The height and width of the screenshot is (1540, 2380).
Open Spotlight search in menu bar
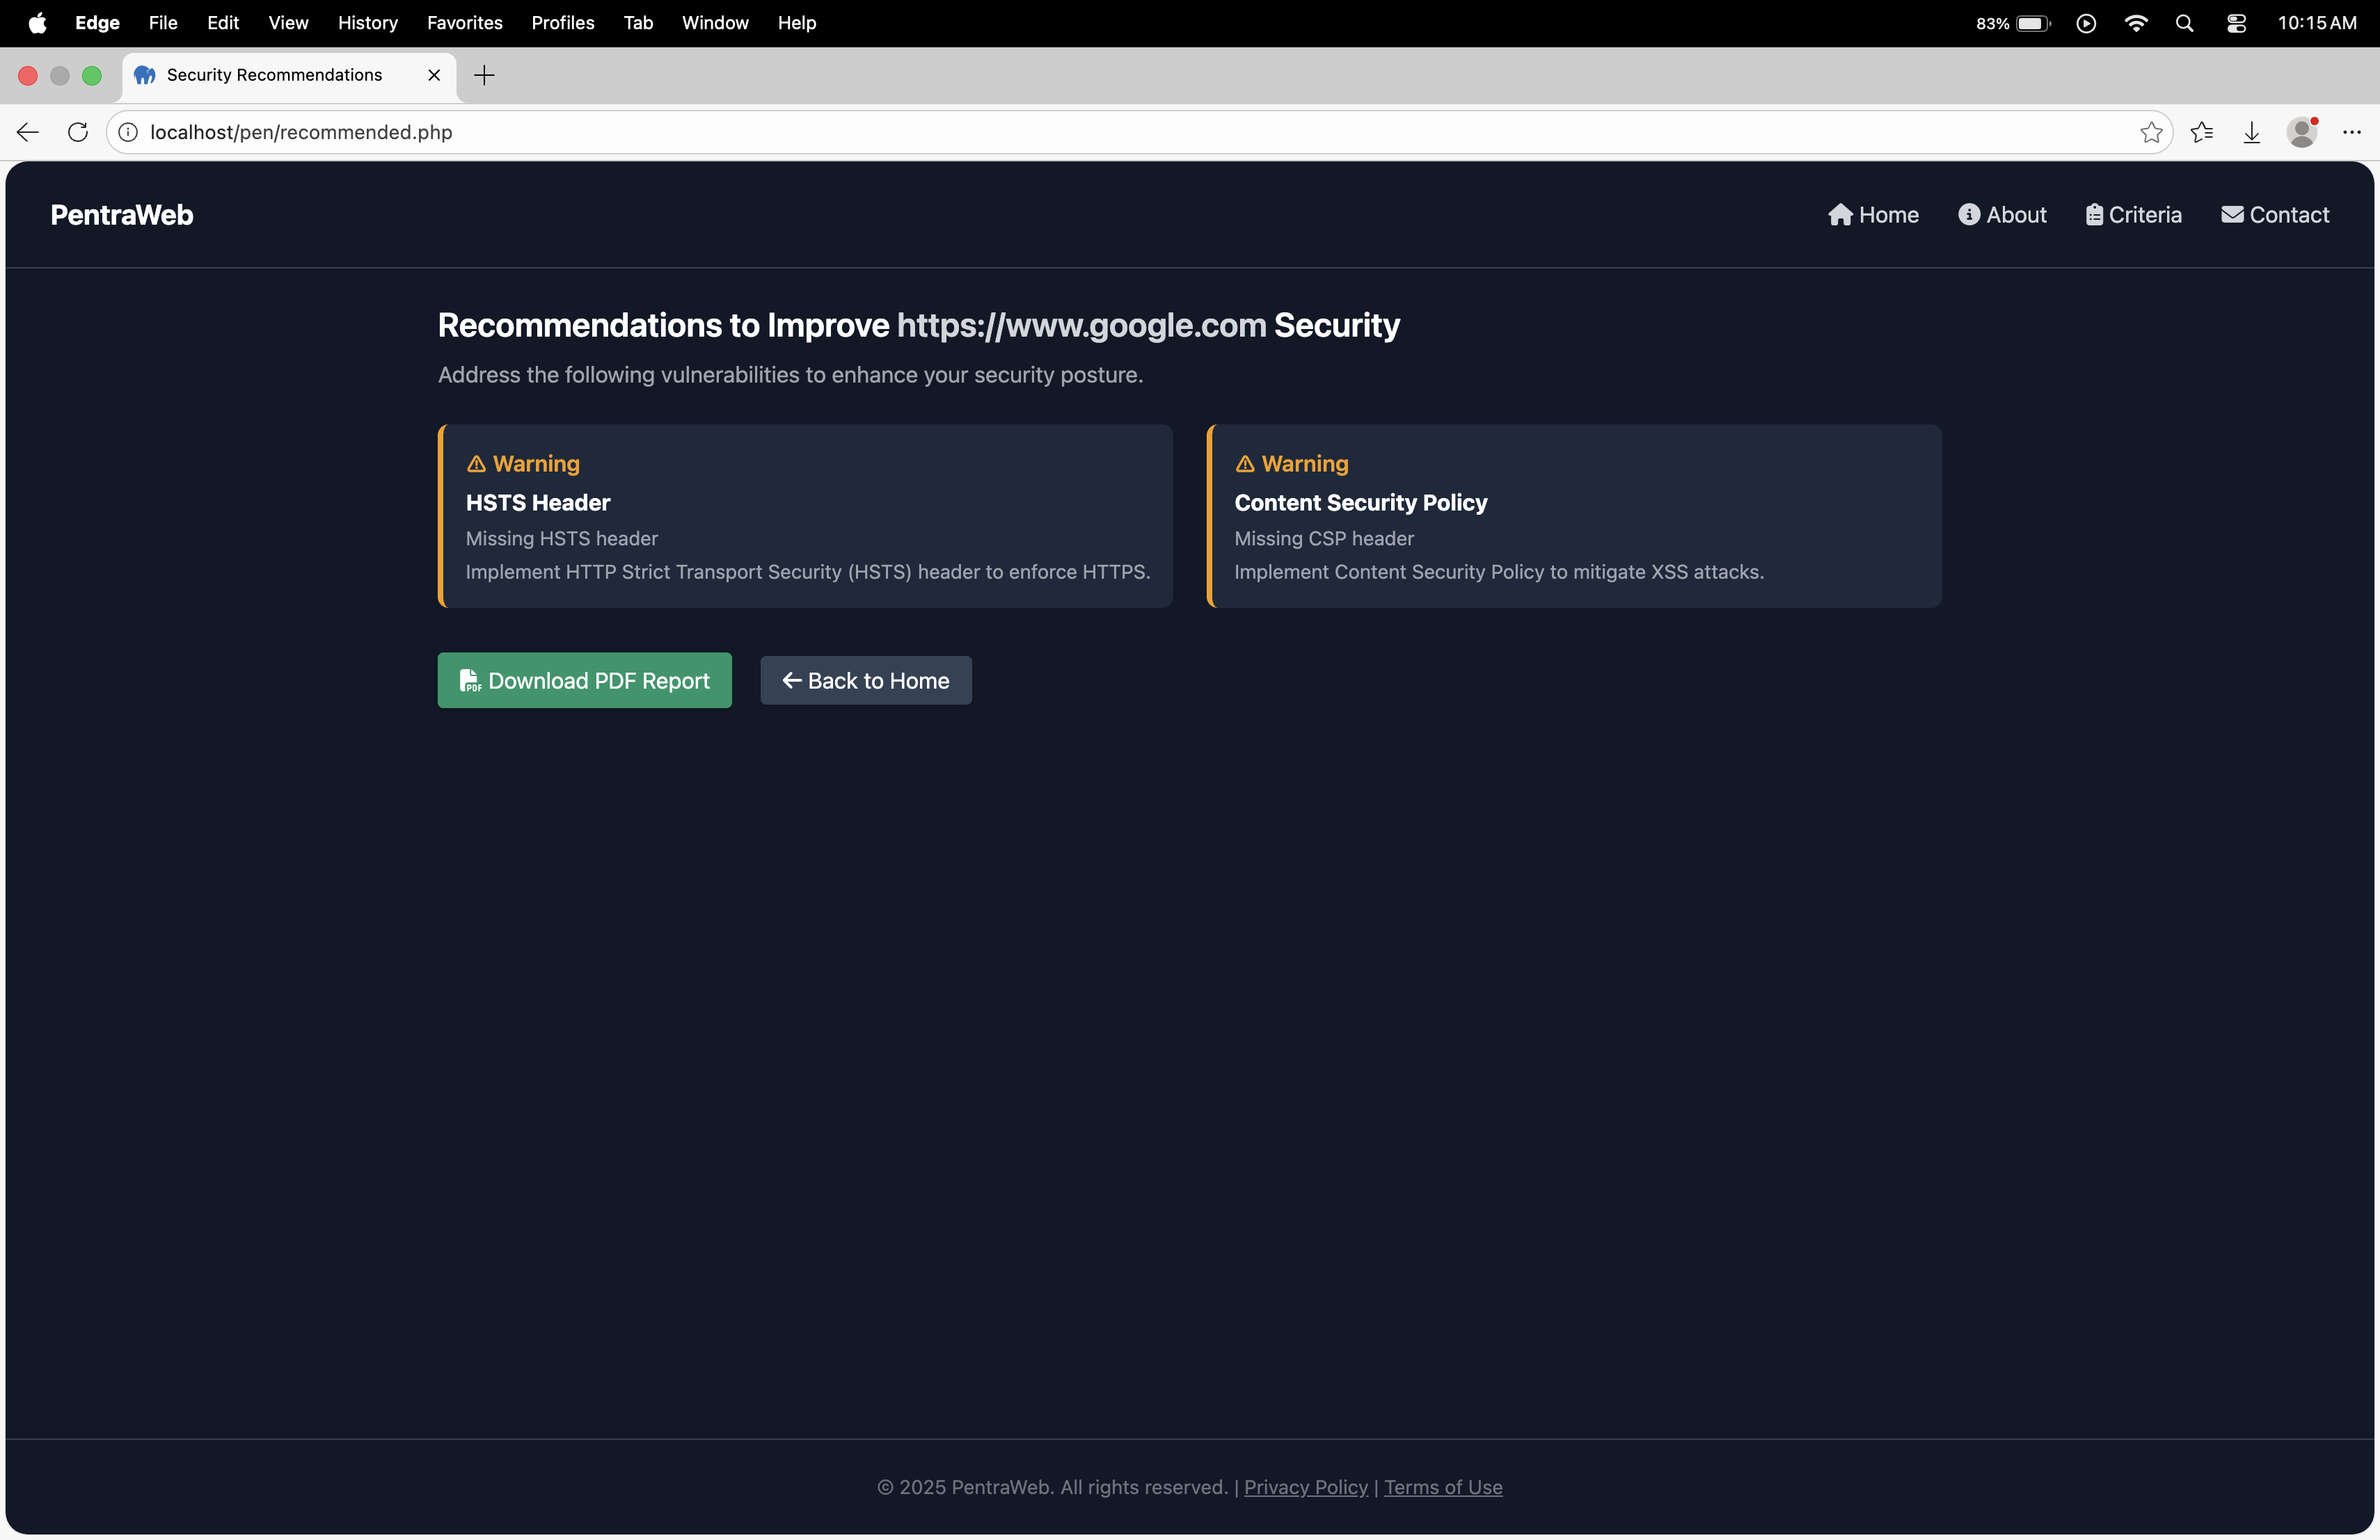[2184, 23]
